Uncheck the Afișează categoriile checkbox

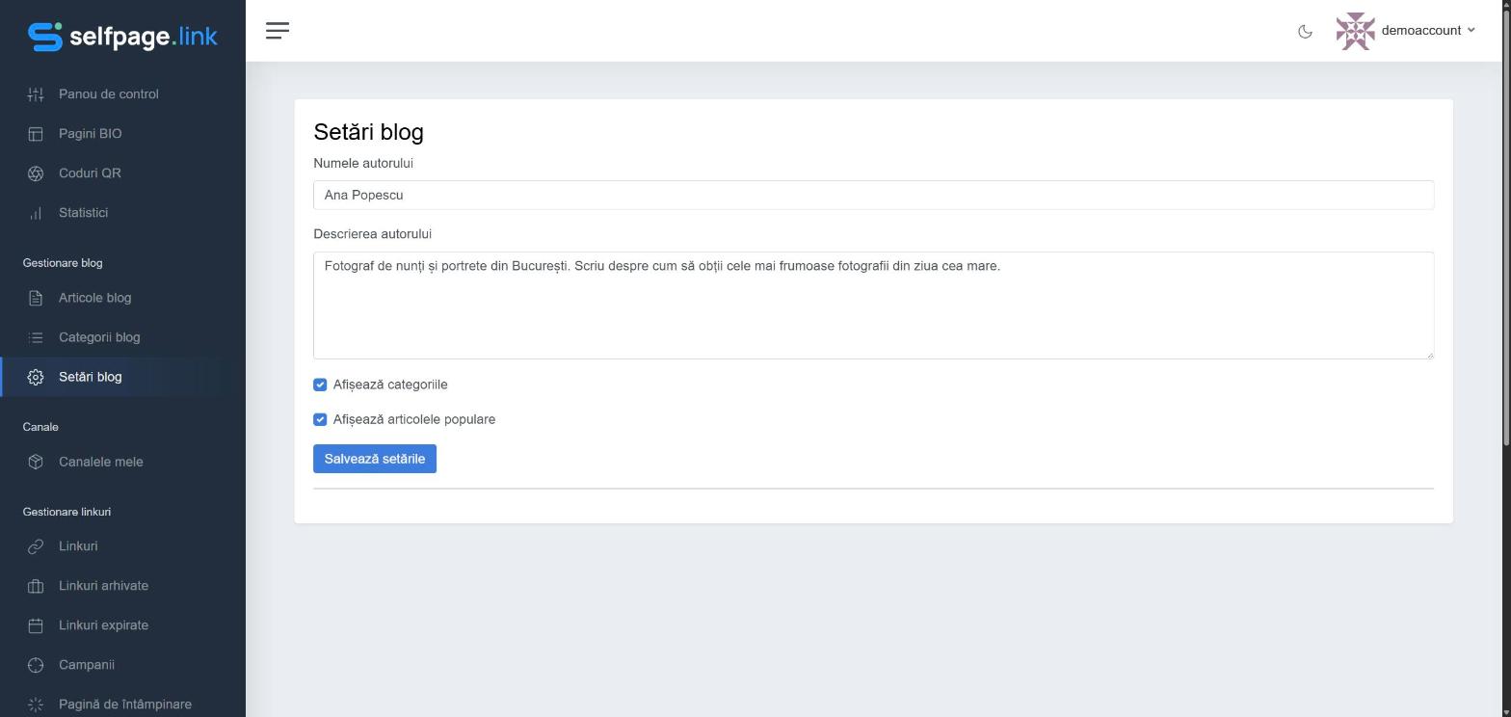(320, 385)
